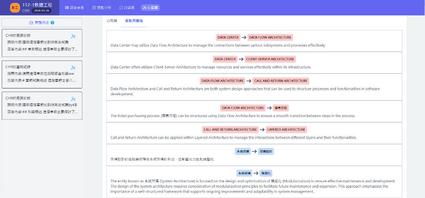Image resolution: width=425 pixels, height=198 pixels.
Task: Click text 'Data Center may utilize Data Flow Architecture'
Action: [218, 45]
